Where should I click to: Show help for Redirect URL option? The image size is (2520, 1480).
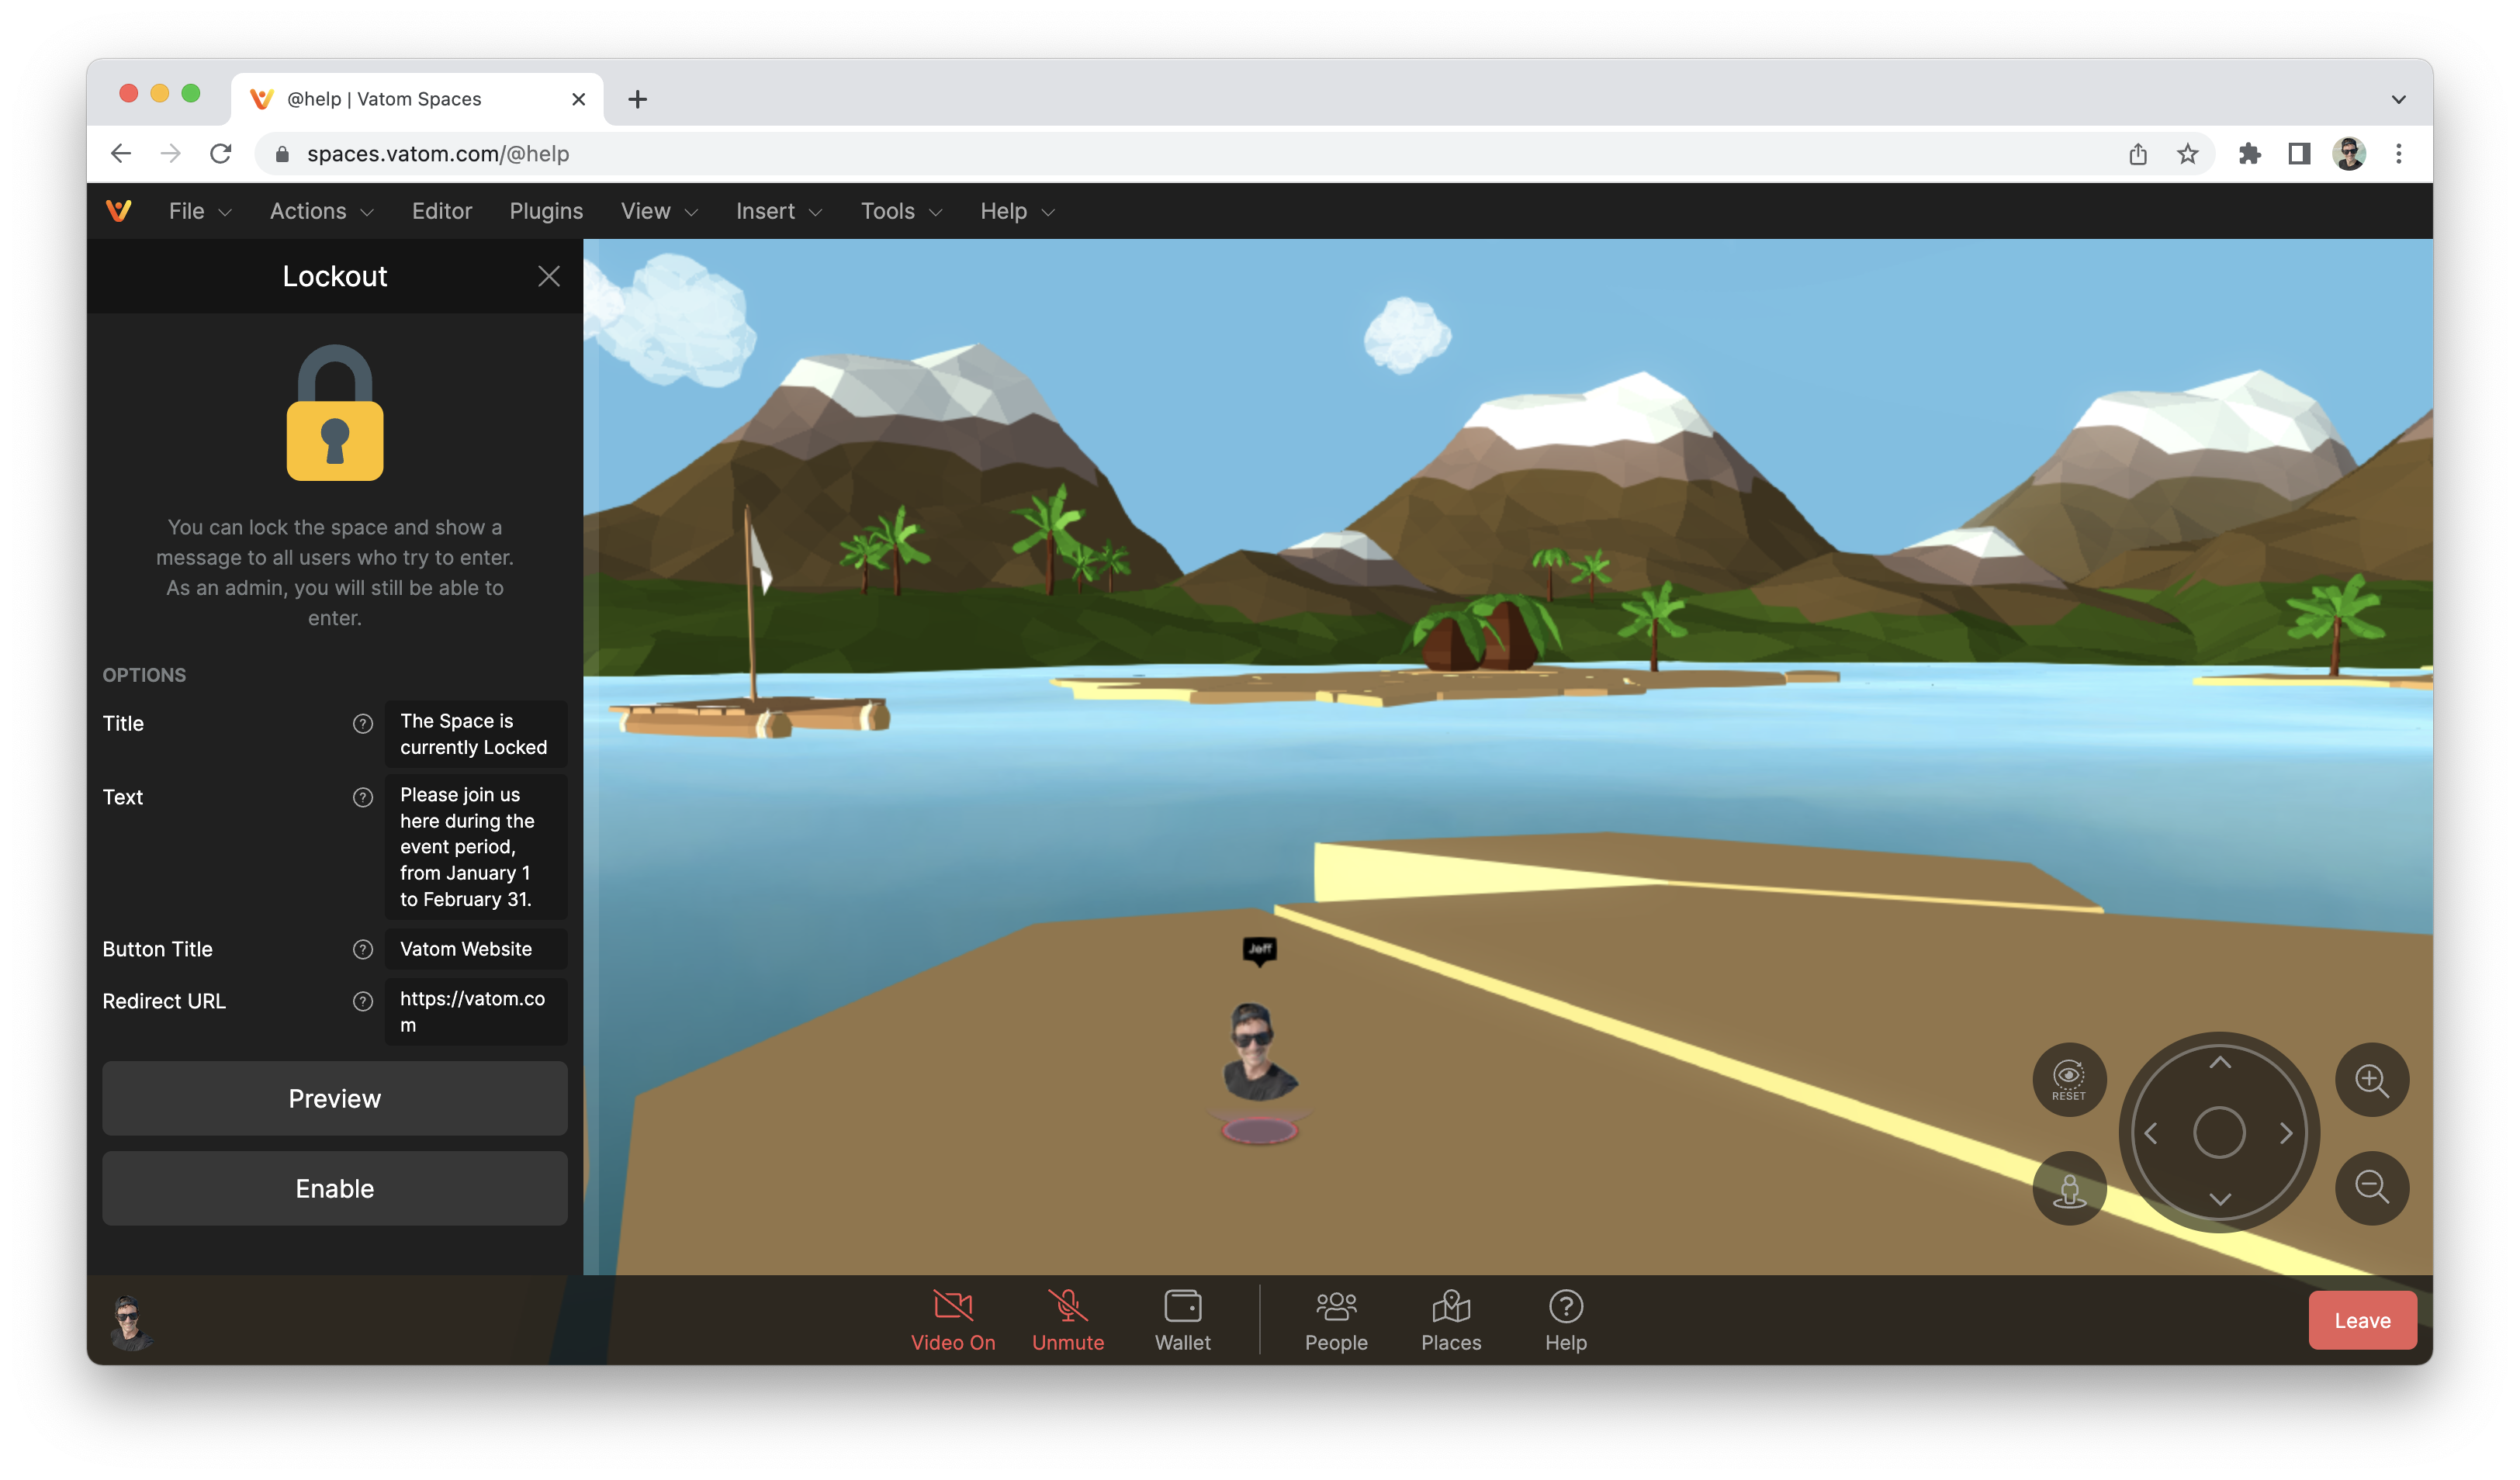click(363, 1001)
